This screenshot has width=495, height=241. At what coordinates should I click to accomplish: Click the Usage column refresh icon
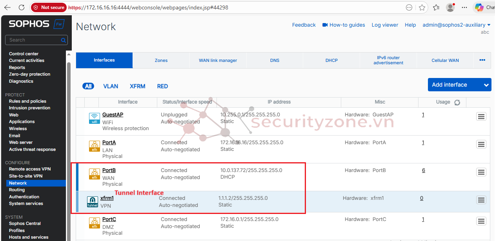[x=457, y=102]
